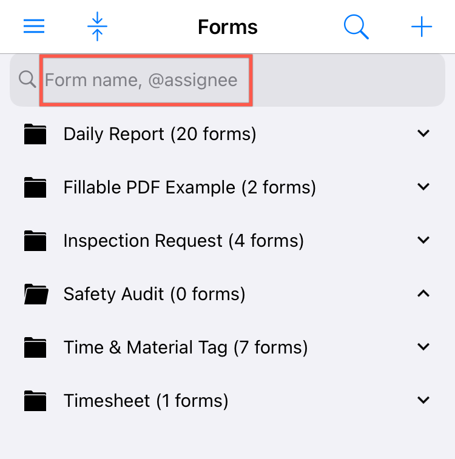
Task: Tap the plus icon to add form
Action: [422, 27]
